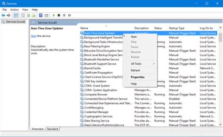This screenshot has height=137, width=223.
Task: Choose Refresh in the context menu
Action: [x=135, y=70]
